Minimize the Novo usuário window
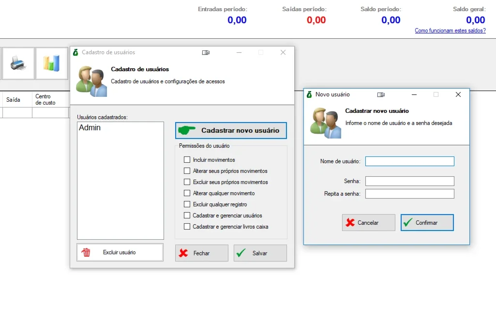 pos(414,94)
